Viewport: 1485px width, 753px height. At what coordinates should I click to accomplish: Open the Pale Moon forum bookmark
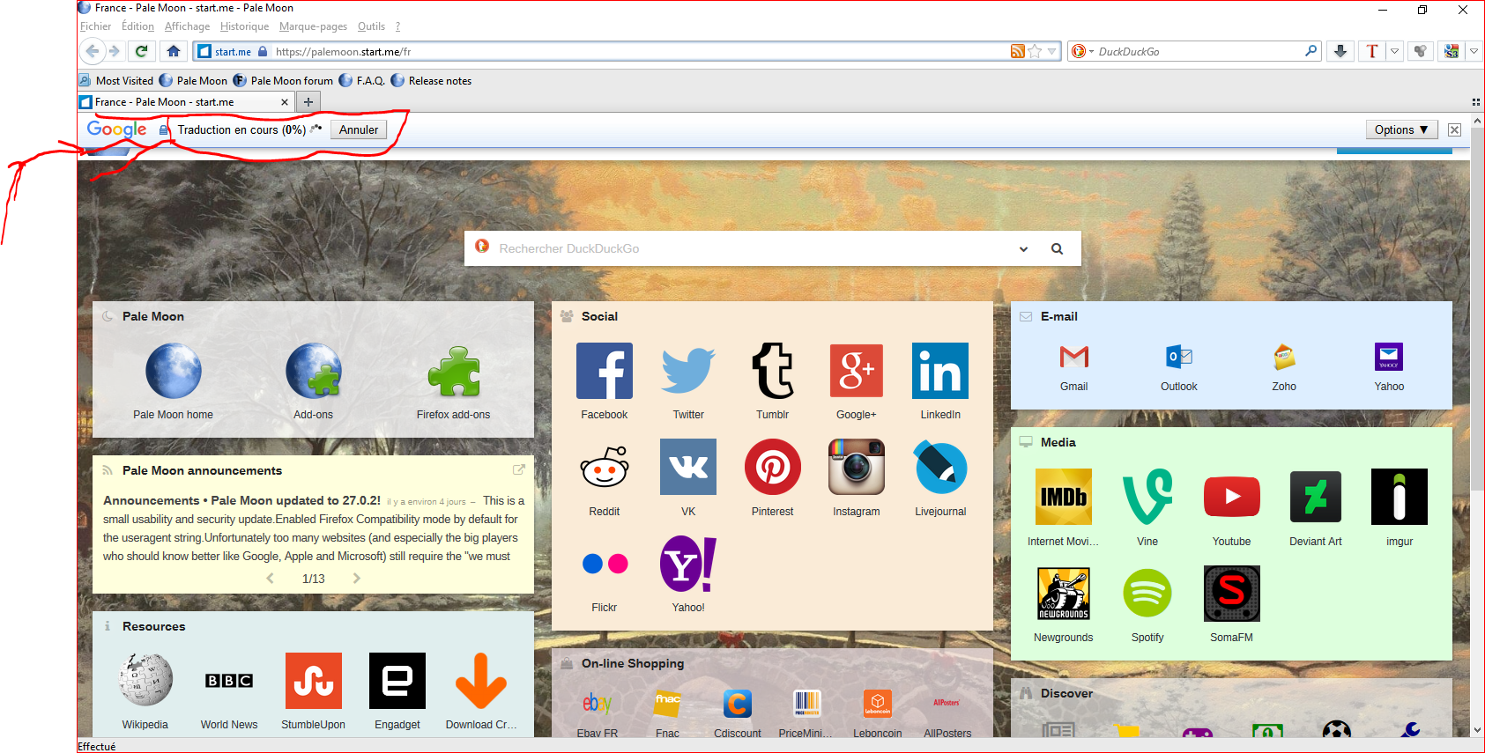(x=283, y=80)
